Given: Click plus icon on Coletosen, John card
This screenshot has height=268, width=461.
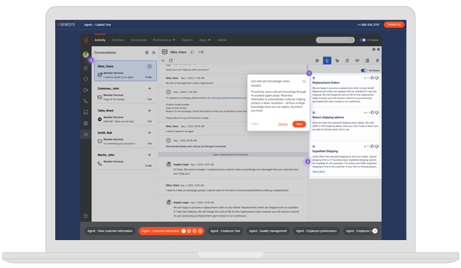Looking at the screenshot, I should (149, 88).
